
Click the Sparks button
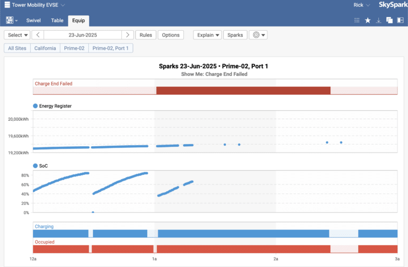(235, 35)
